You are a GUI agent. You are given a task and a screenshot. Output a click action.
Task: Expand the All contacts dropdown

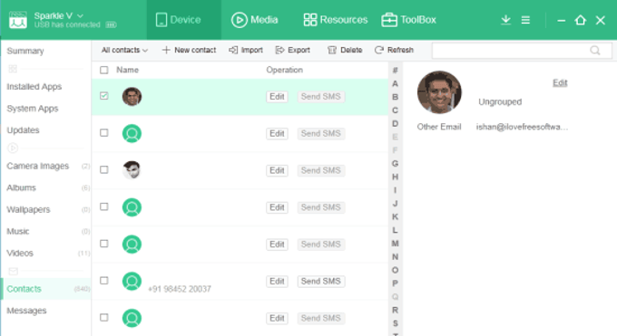click(x=124, y=50)
